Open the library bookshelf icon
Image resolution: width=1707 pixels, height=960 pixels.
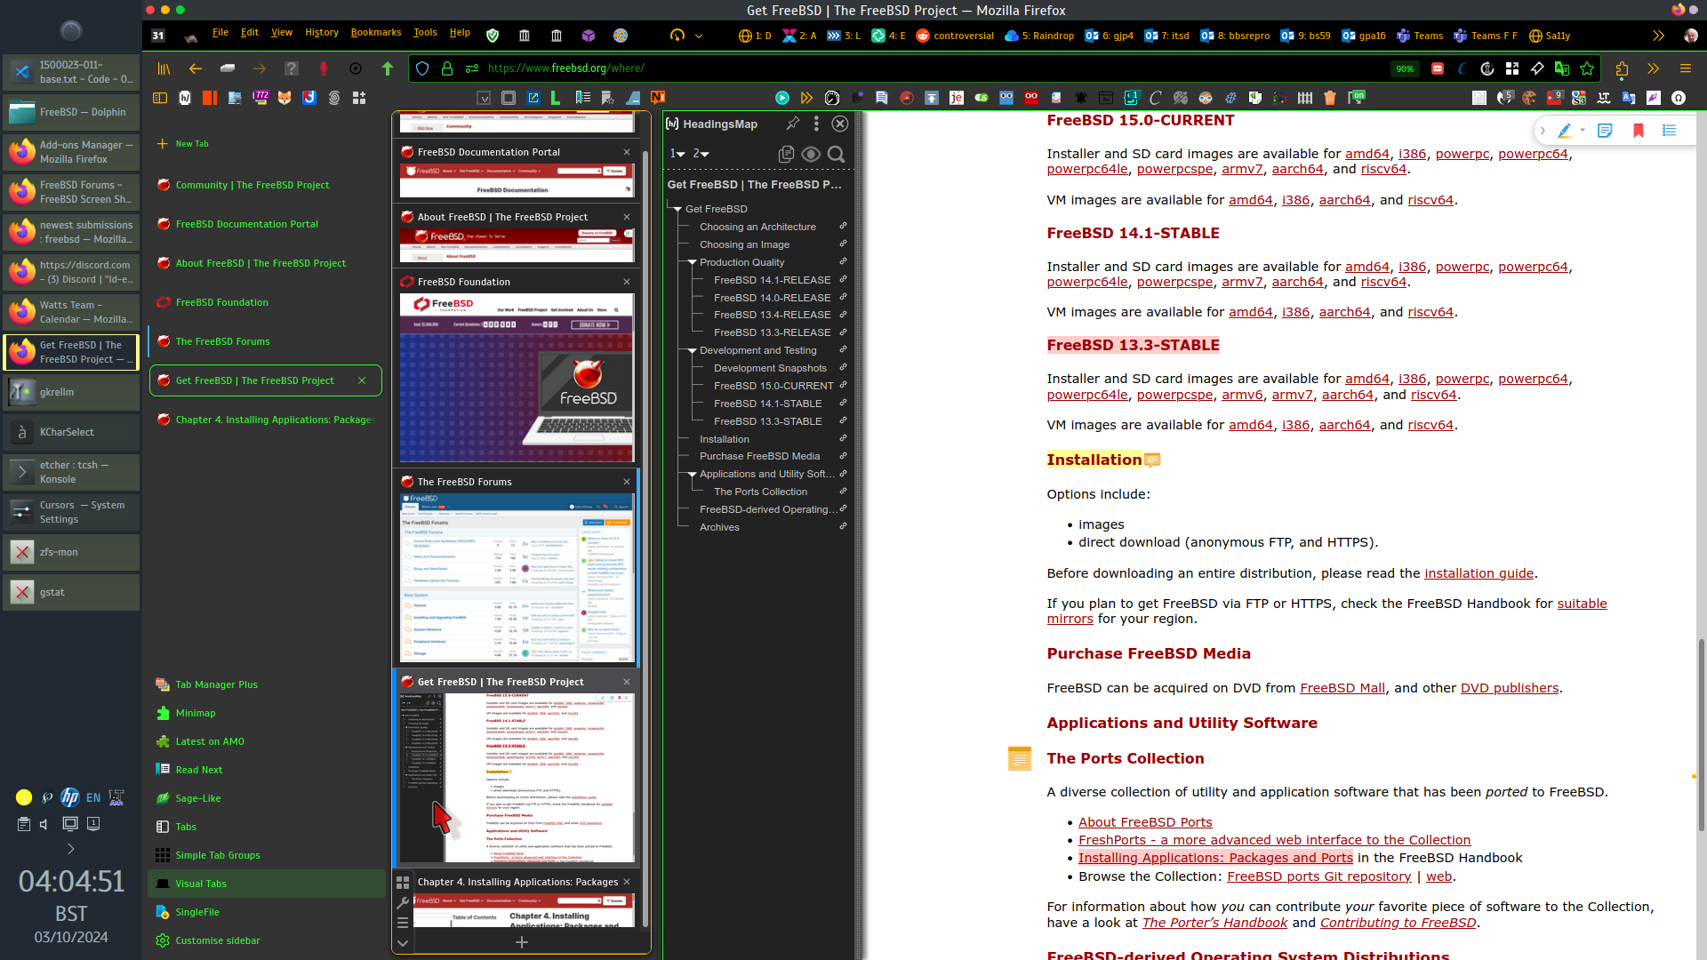tap(164, 68)
